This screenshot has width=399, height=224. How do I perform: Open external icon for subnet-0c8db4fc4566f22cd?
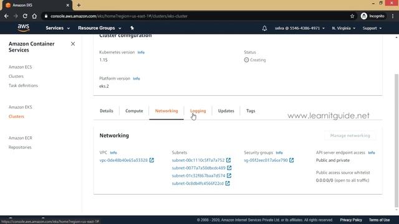pos(228,183)
